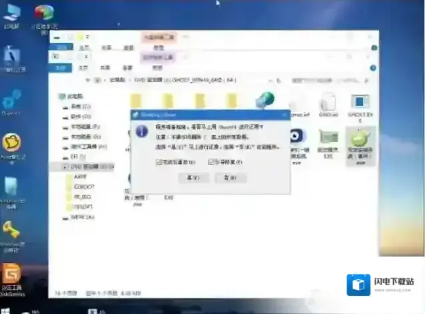Select the GHOST.EXE file icon

pos(361,102)
